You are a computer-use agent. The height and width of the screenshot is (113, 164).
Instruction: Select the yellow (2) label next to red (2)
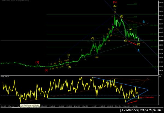(x=69, y=67)
